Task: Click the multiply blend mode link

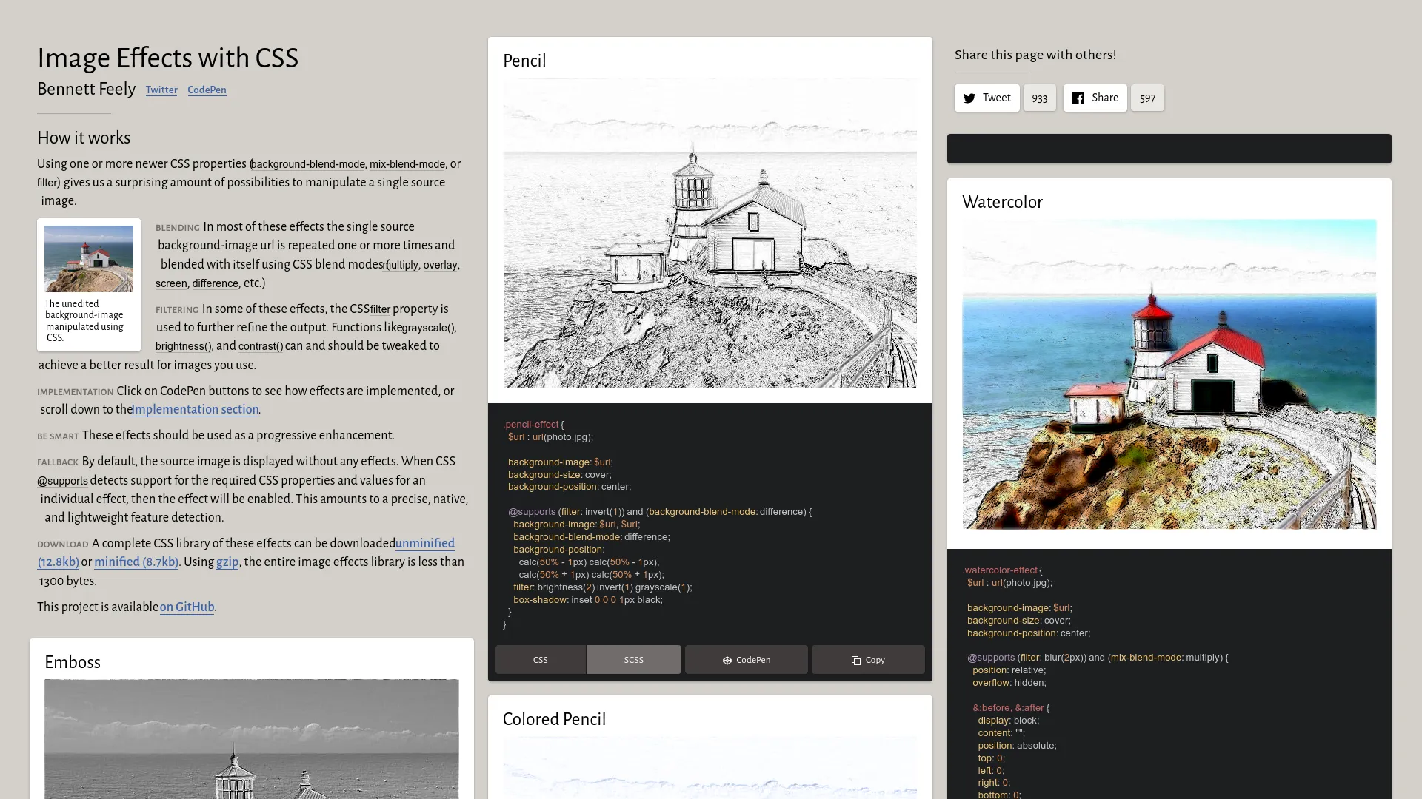Action: coord(401,265)
